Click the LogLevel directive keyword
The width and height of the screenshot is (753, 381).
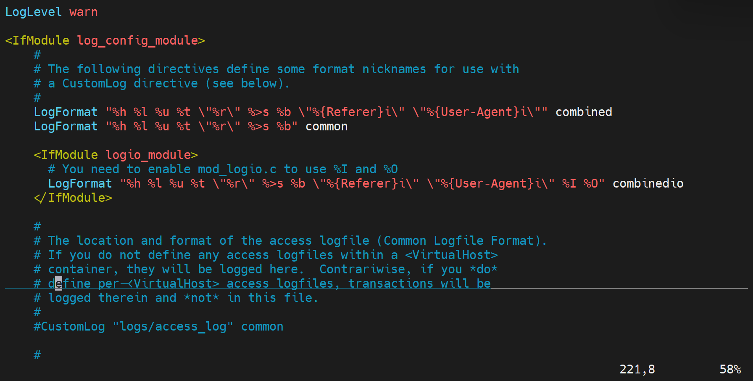point(33,12)
